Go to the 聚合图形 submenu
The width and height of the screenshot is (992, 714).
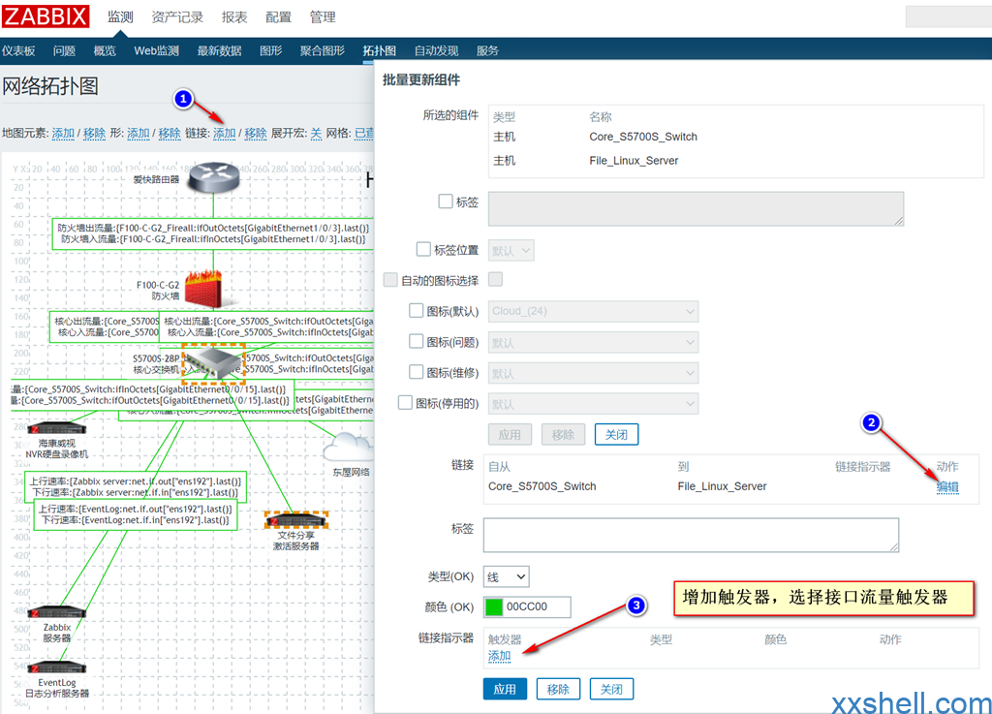323,50
